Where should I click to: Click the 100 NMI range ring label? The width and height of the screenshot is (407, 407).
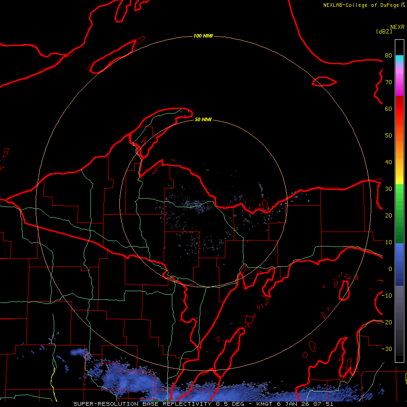pyautogui.click(x=203, y=36)
